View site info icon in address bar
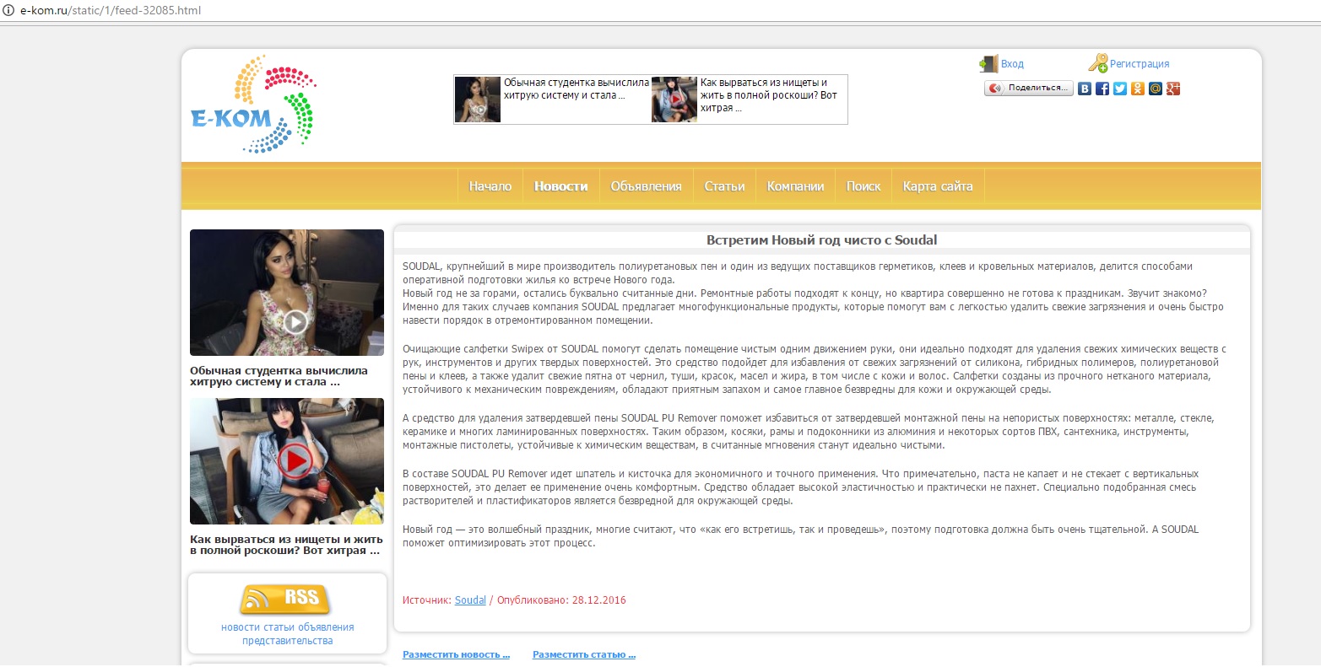The image size is (1321, 667). (x=9, y=10)
